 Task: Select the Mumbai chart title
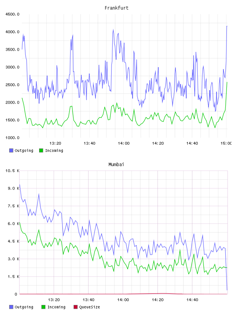116,165
